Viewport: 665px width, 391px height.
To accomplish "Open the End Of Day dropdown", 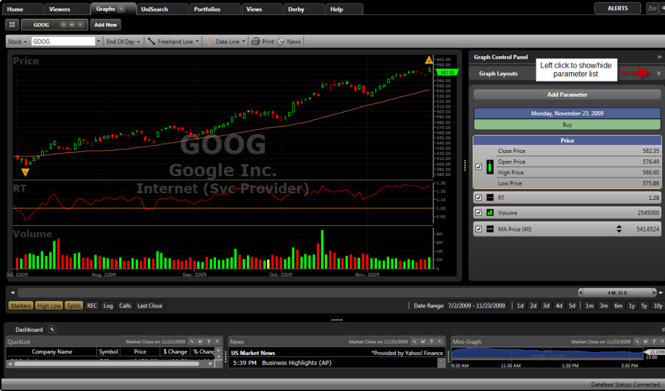I will [x=123, y=42].
